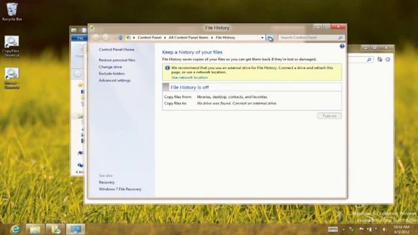Click the File History breadcrumb segment
The width and height of the screenshot is (418, 235).
click(225, 38)
